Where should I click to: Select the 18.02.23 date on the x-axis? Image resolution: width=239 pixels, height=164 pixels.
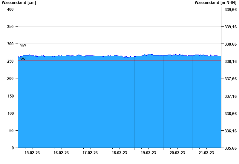pos(119,153)
